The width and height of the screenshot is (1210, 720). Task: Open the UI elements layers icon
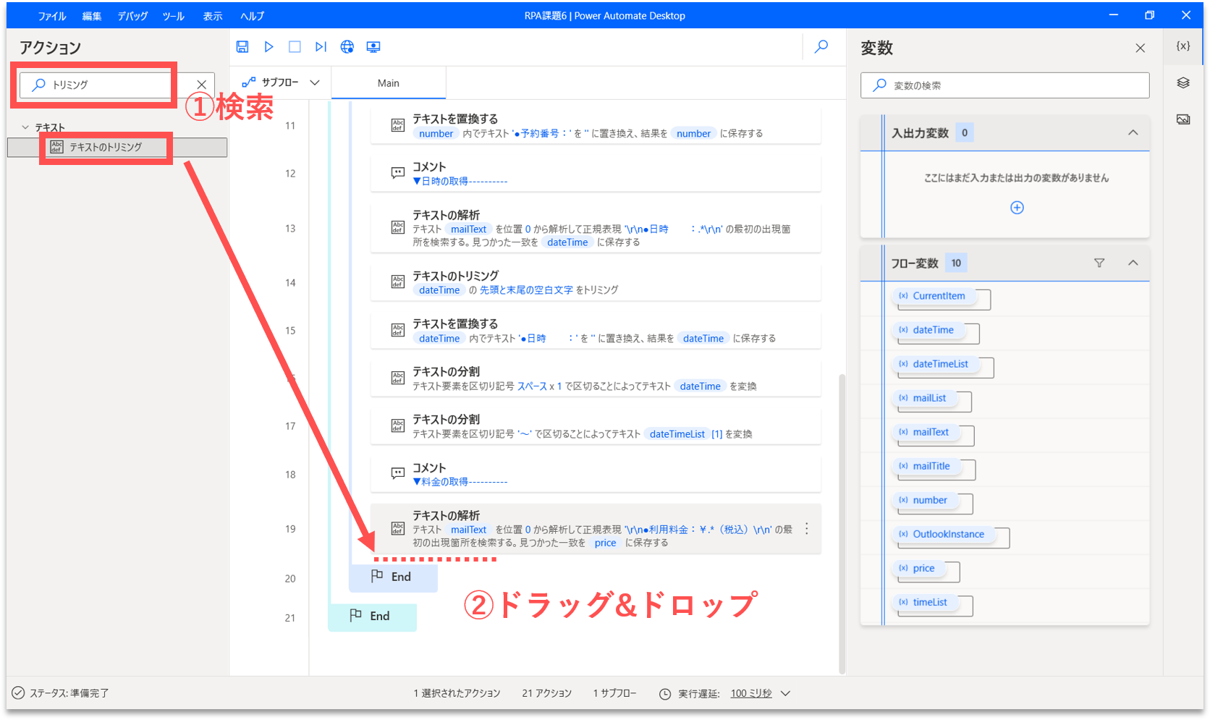coord(1183,82)
